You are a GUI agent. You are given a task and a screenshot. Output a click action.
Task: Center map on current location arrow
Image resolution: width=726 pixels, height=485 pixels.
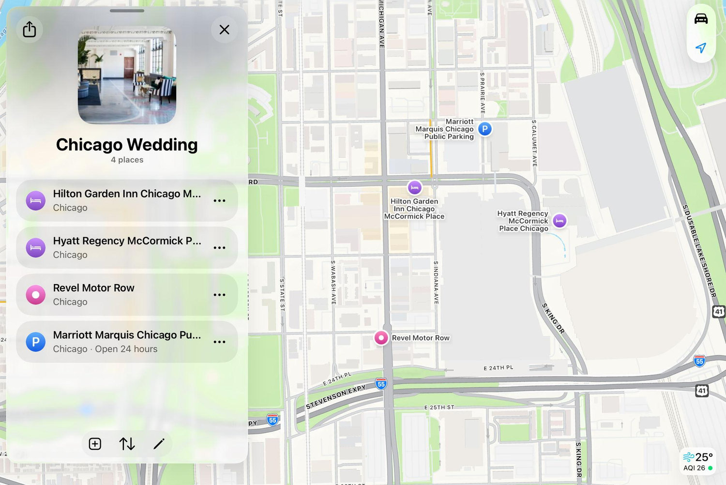tap(701, 48)
